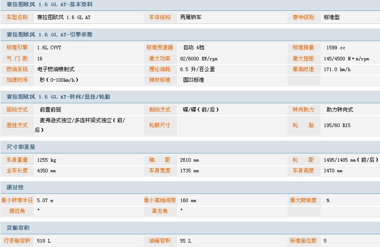Click the 6.5 升/百公里 fuel consumption value
380x247 pixels.
pos(197,69)
